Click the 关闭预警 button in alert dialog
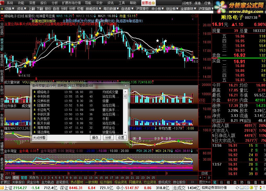Image resolution: width=266 pixels, height=191 pixels. [39, 138]
